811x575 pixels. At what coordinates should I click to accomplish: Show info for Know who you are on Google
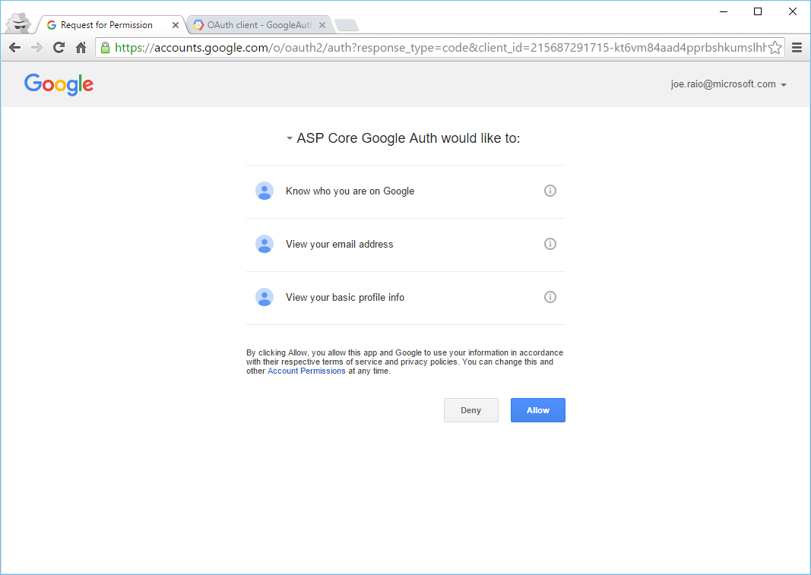click(550, 191)
